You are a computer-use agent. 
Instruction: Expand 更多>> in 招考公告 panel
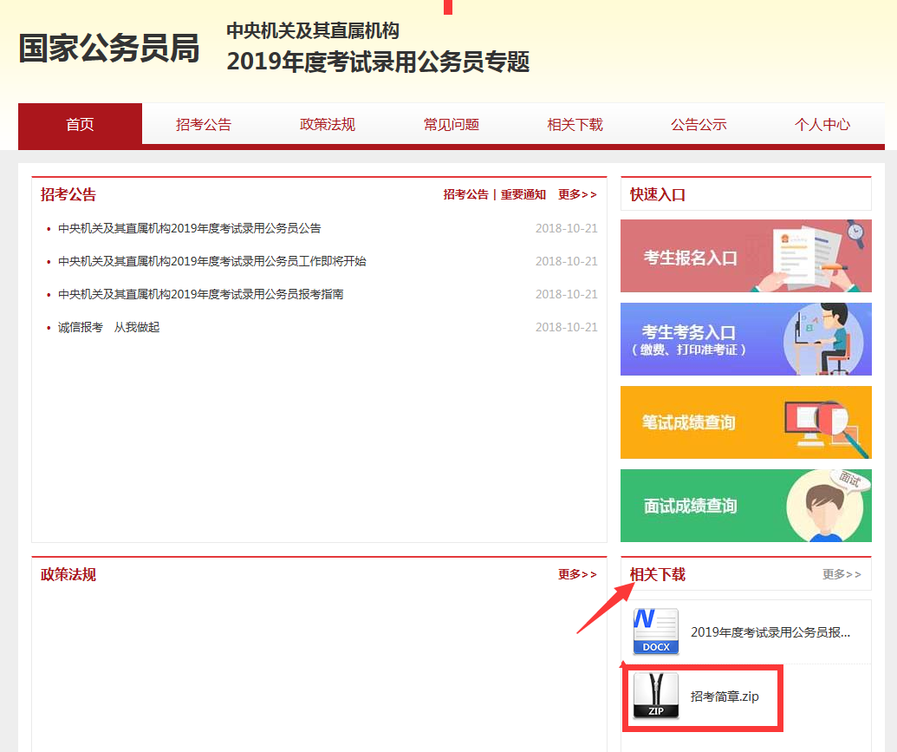pyautogui.click(x=577, y=194)
